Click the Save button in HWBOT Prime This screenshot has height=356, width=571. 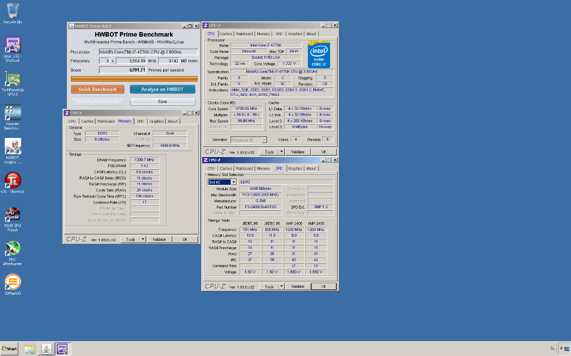[163, 102]
